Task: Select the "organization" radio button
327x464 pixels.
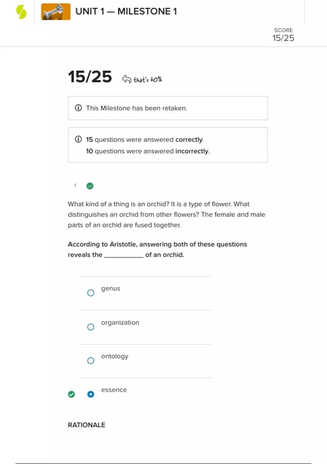Action: (x=91, y=327)
